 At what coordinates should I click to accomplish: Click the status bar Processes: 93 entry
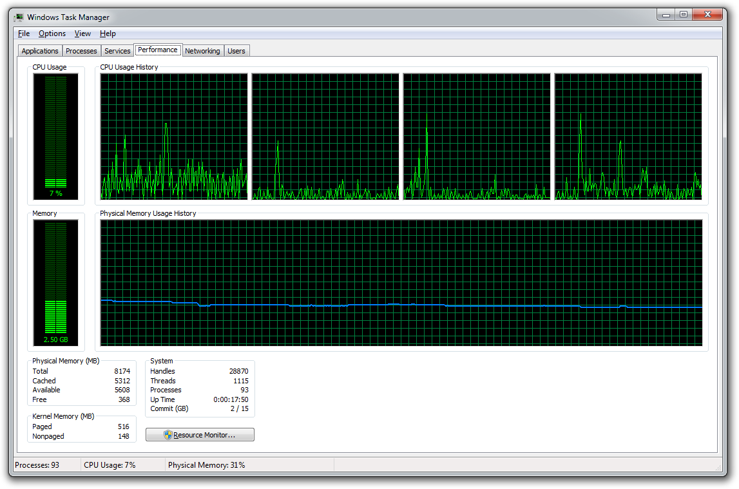point(37,465)
